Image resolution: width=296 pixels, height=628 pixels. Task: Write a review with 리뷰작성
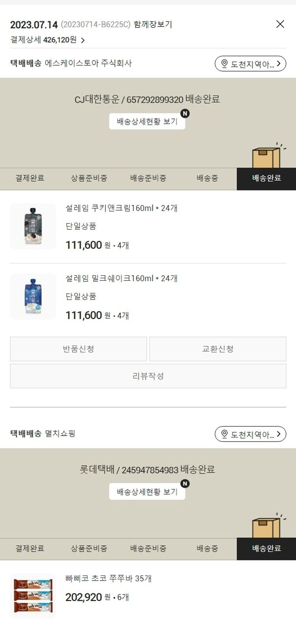148,376
